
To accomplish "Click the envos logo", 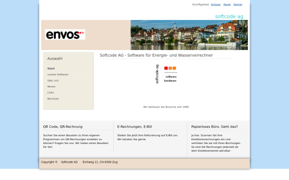I will 65,35.
